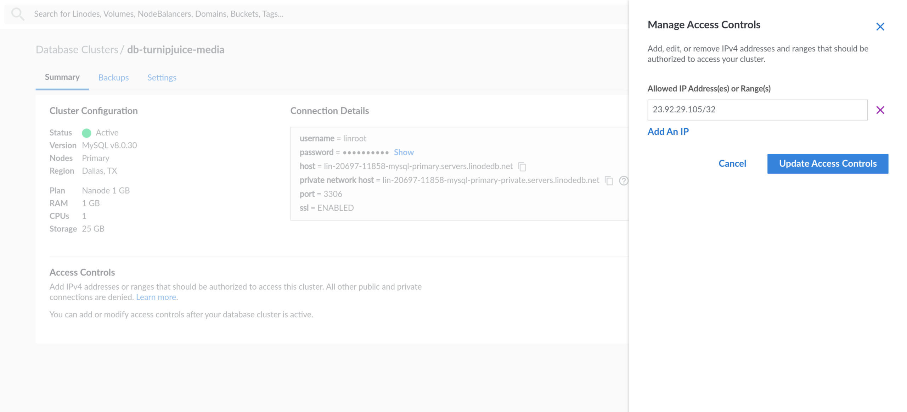Copy the host address to clipboard
The height and width of the screenshot is (412, 907).
pyautogui.click(x=522, y=166)
